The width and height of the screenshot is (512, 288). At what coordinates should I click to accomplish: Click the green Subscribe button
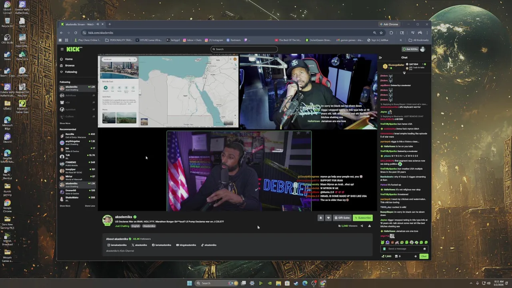[363, 218]
